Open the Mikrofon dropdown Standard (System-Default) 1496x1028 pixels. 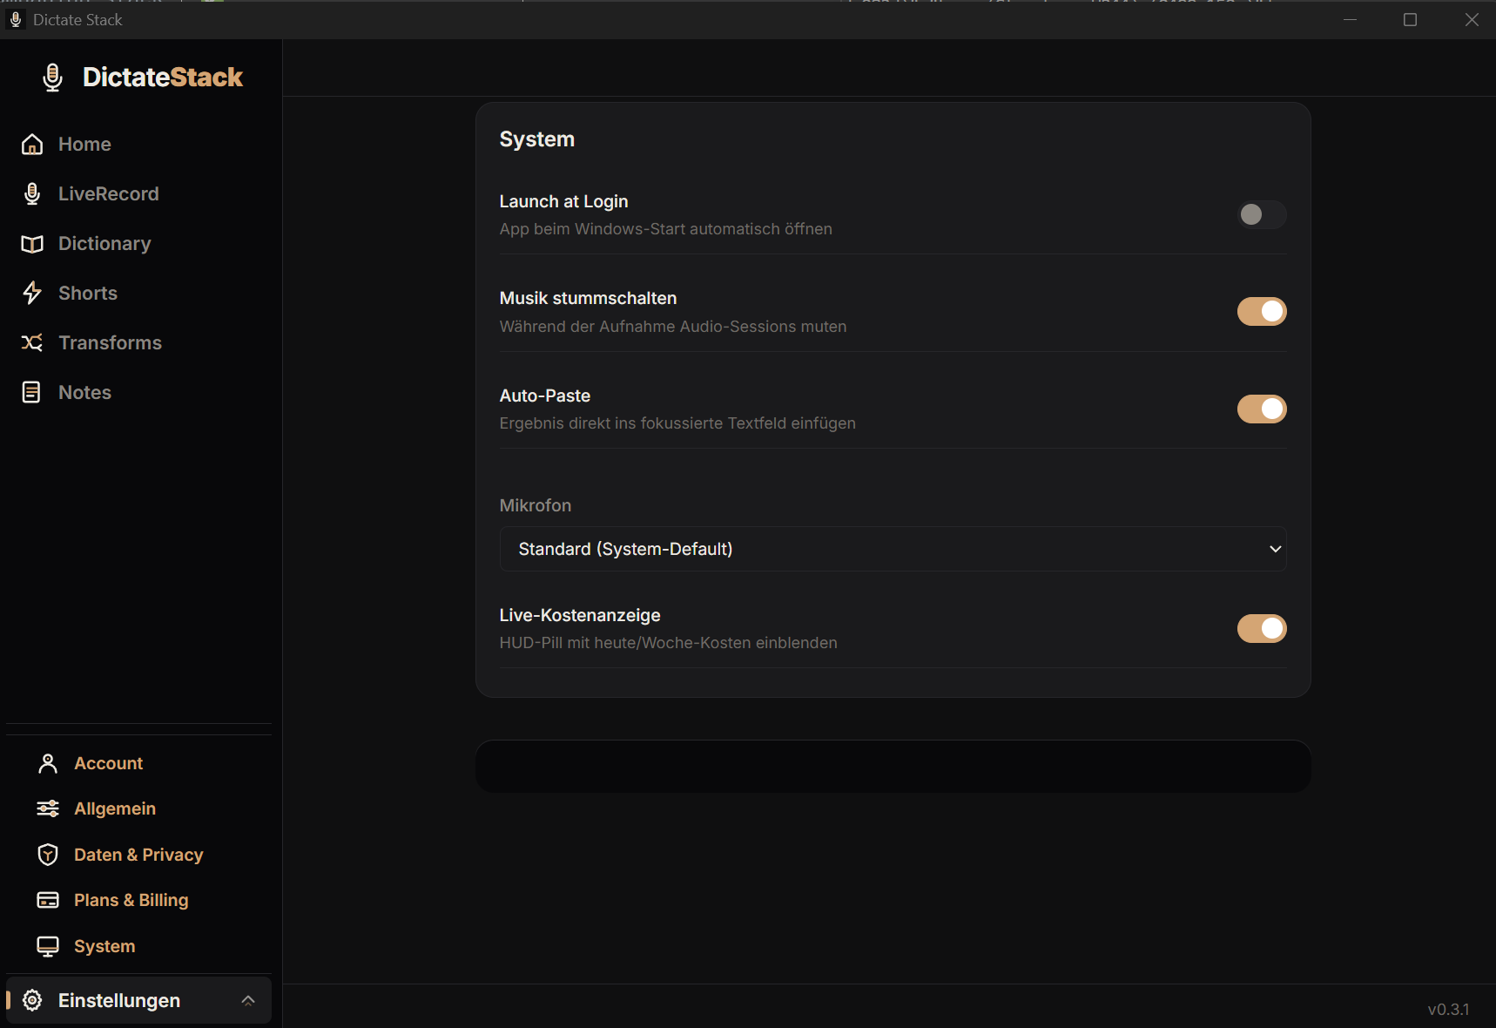(x=893, y=549)
